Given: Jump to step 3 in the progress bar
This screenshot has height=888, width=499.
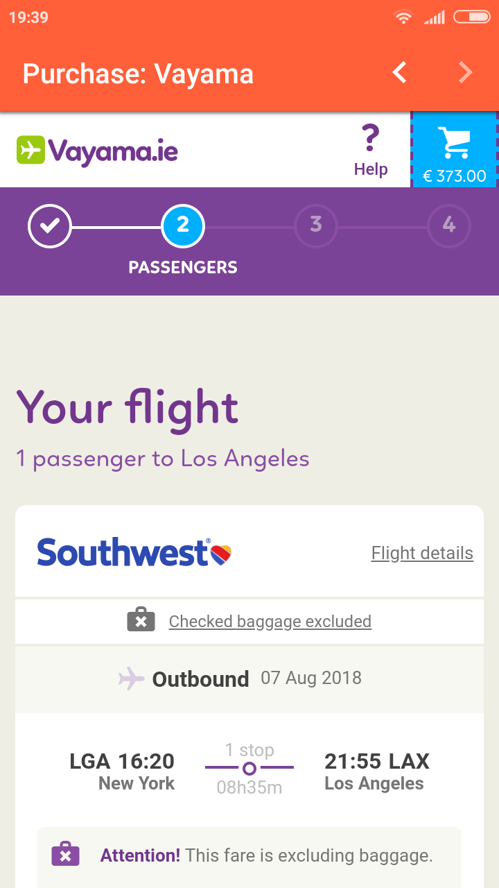Looking at the screenshot, I should pyautogui.click(x=316, y=225).
